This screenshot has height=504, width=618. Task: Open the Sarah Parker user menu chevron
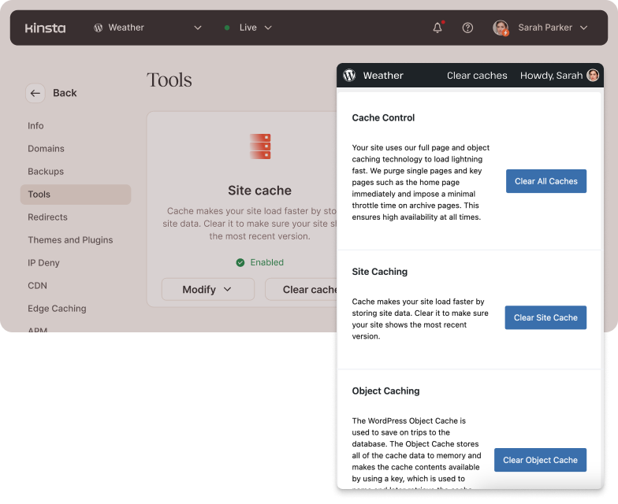[583, 28]
